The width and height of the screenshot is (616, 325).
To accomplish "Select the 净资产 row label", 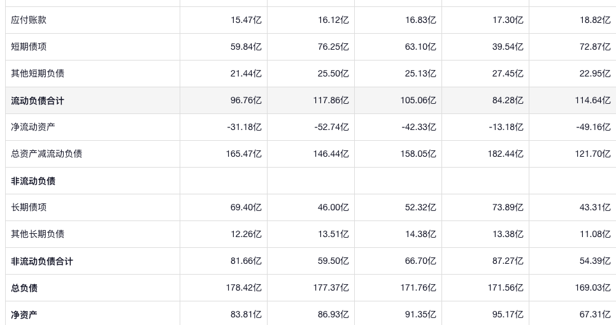I will coord(24,315).
